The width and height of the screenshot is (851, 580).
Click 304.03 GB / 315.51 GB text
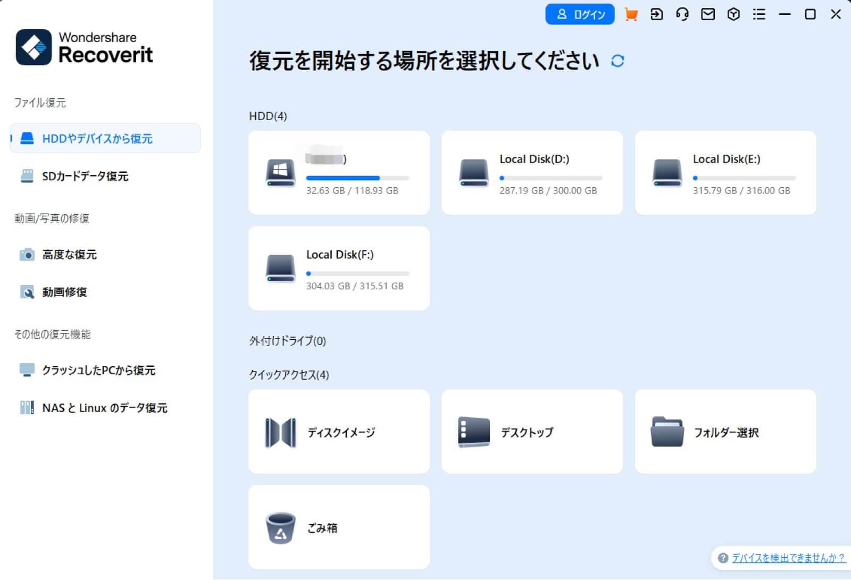pos(355,286)
